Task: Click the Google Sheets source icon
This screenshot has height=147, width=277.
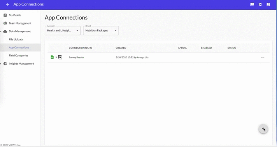Action: [x=52, y=57]
